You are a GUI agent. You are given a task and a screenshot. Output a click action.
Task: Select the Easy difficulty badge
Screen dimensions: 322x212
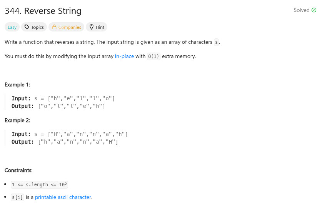point(12,27)
